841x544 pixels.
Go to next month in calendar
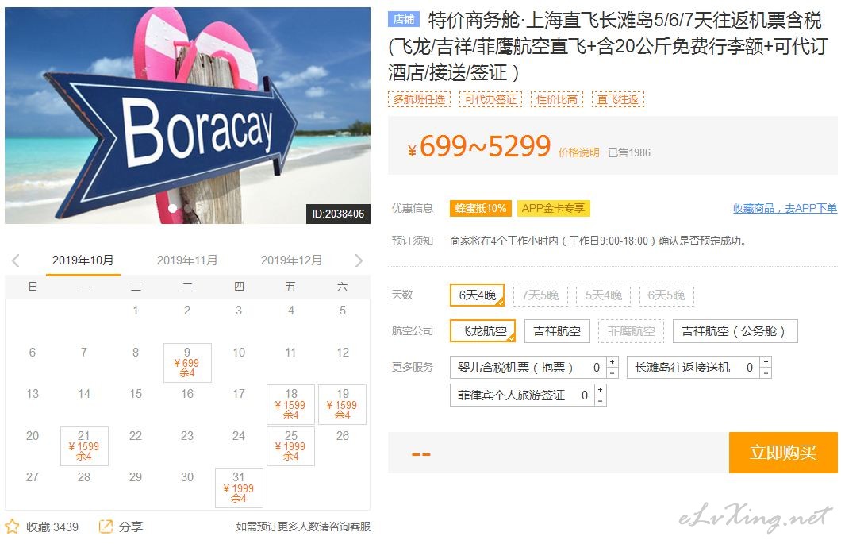pos(359,261)
